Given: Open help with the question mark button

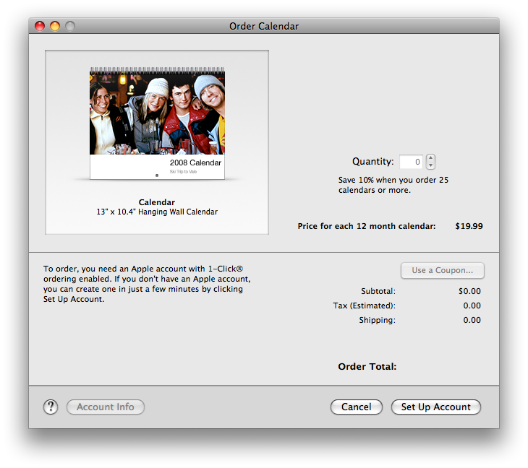Looking at the screenshot, I should 51,407.
